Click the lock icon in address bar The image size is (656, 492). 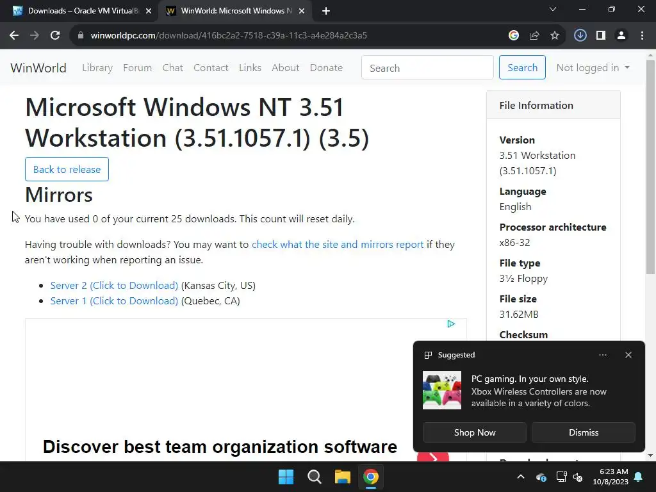pyautogui.click(x=81, y=36)
